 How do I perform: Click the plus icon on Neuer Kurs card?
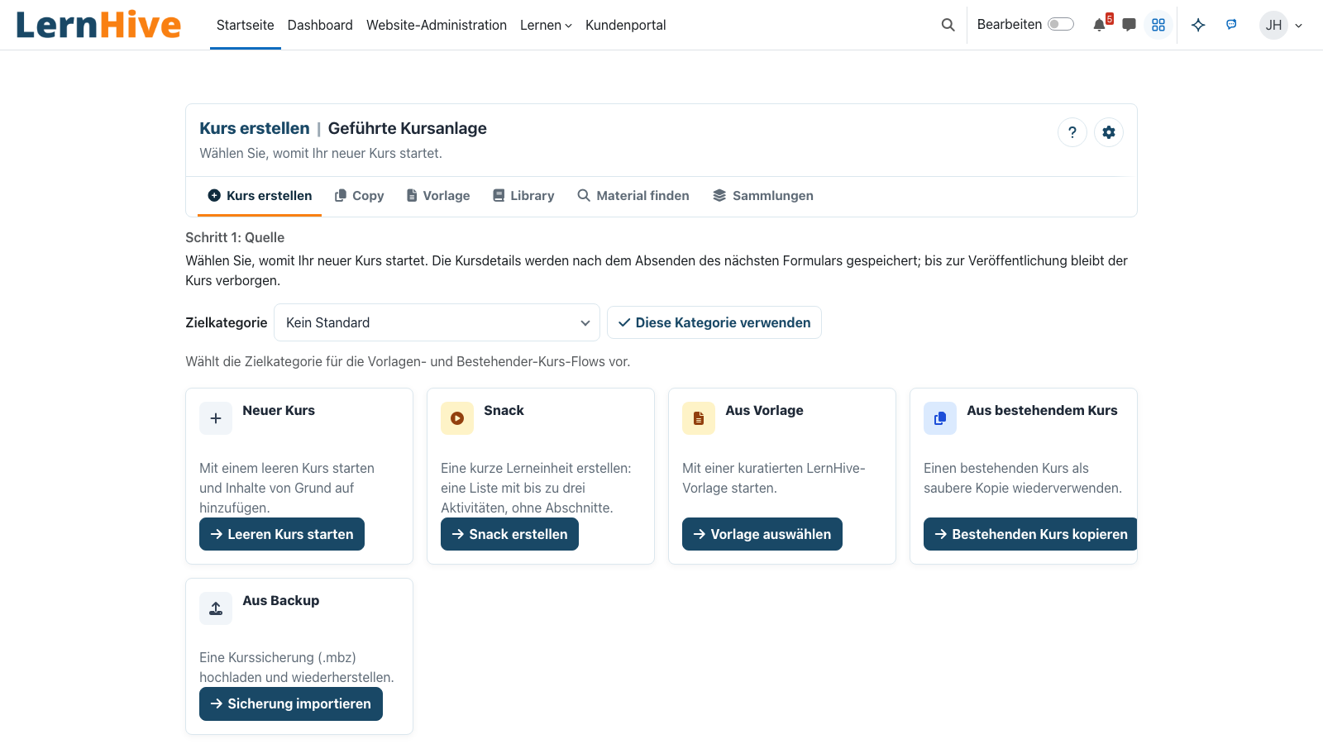(216, 418)
